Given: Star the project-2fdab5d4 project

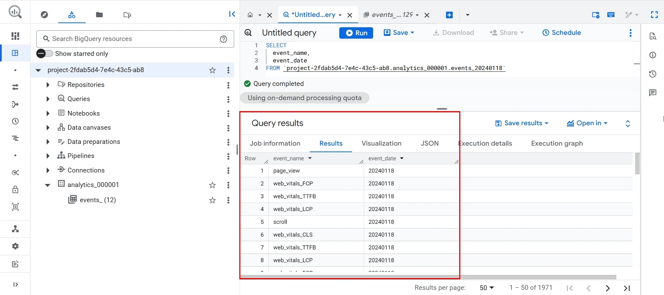Looking at the screenshot, I should click(x=212, y=70).
